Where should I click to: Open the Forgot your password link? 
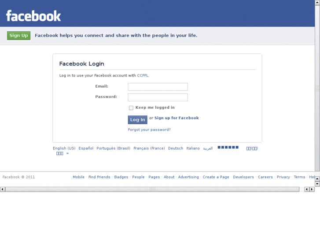pyautogui.click(x=149, y=130)
